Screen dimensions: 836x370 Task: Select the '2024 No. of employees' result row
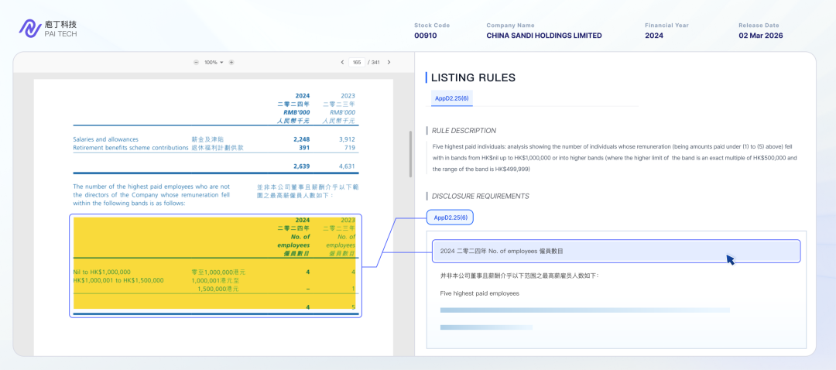(x=615, y=251)
